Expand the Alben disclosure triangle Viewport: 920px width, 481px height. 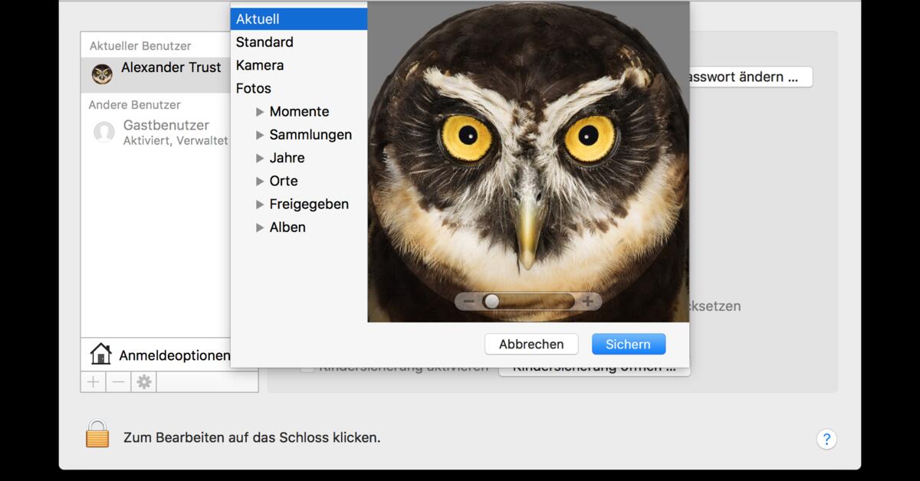tap(260, 227)
